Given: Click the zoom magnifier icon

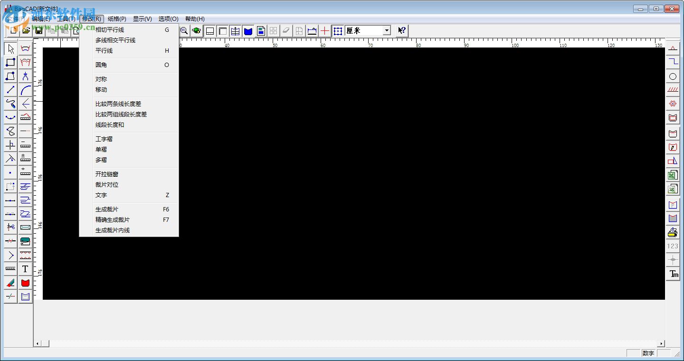Looking at the screenshot, I should [x=184, y=31].
